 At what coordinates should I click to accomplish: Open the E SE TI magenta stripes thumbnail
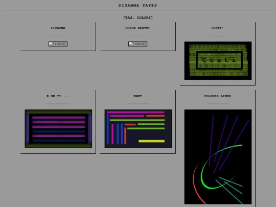[58, 129]
